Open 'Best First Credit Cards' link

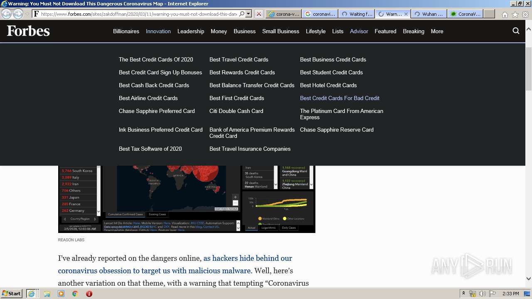(236, 98)
